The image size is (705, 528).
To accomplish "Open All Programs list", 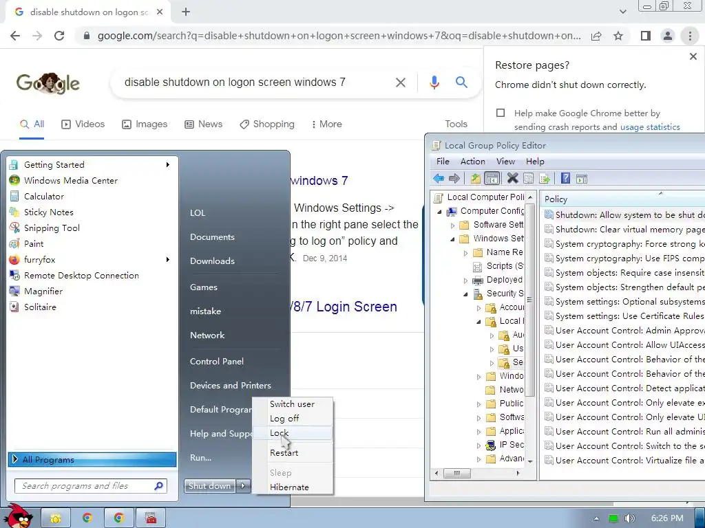I will (x=92, y=459).
